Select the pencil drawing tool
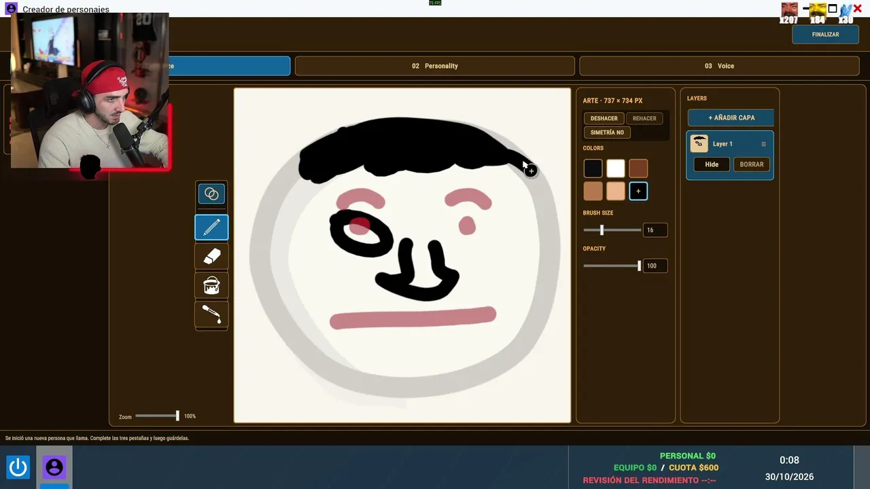 coord(211,227)
